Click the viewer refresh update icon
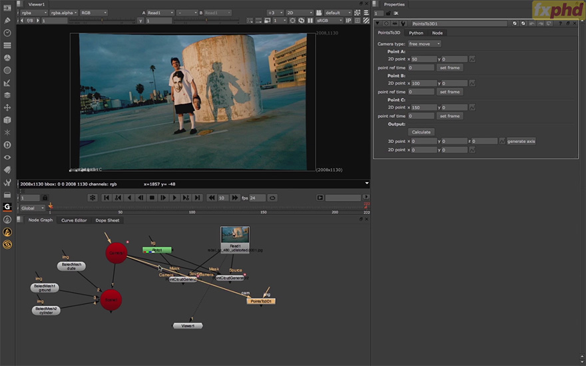 [x=301, y=21]
